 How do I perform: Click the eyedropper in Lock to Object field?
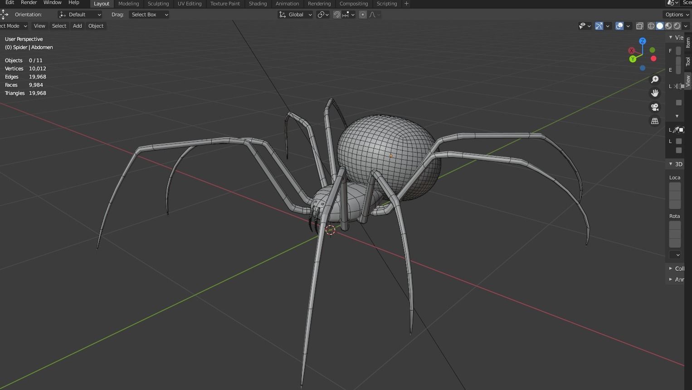[x=676, y=130]
